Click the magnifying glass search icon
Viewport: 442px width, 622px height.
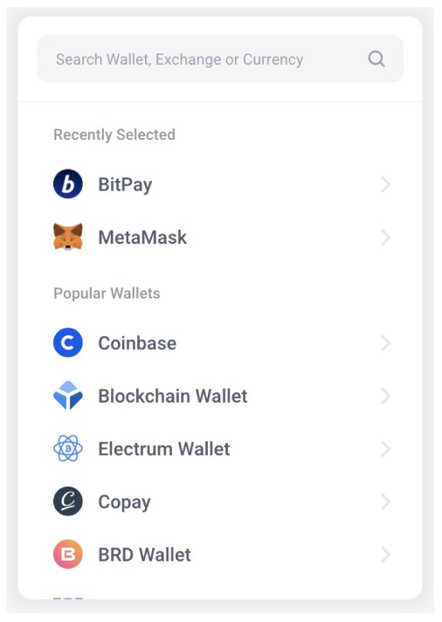click(376, 59)
